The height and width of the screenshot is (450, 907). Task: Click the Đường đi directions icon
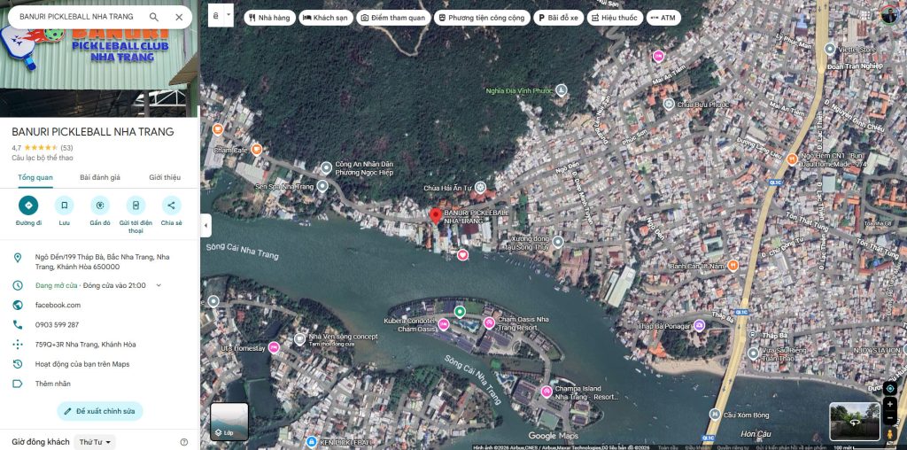click(28, 206)
